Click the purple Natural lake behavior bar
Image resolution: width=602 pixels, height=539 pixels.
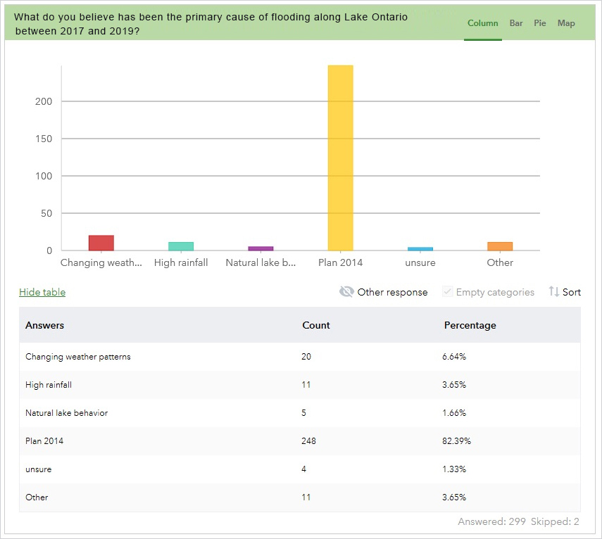[261, 248]
